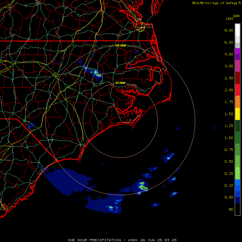The height and width of the screenshot is (242, 242).
Task: Pick the bright magenta swatch above 4.00
Action: (x=237, y=51)
